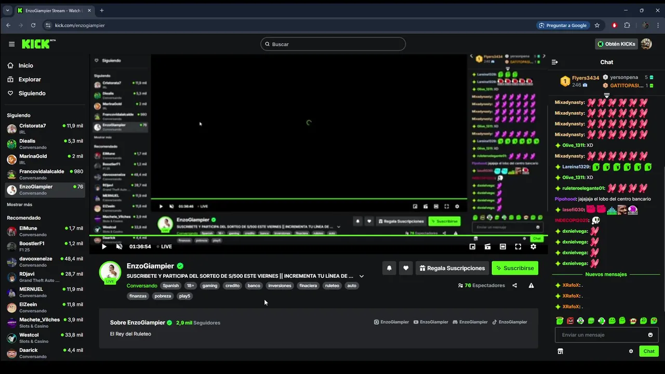This screenshot has width=665, height=374.
Task: Open EnzoGiampier Discord link
Action: tap(470, 322)
